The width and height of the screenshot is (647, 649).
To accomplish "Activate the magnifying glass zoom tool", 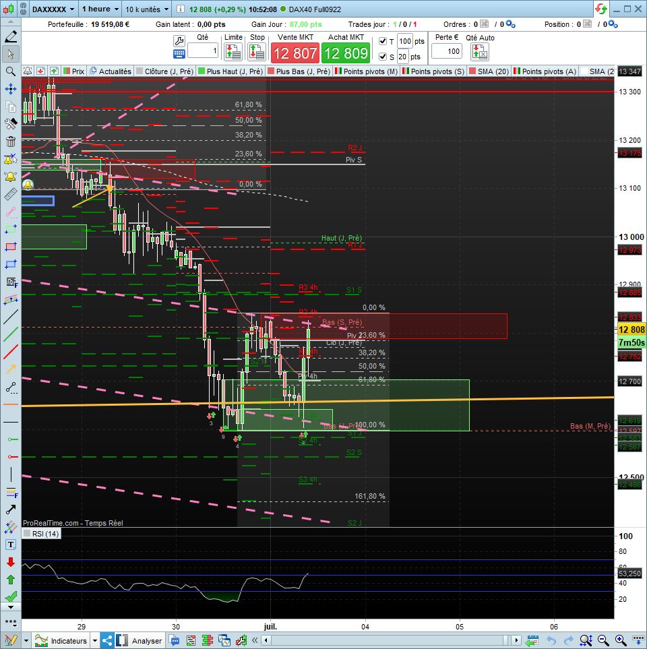I will click(11, 71).
